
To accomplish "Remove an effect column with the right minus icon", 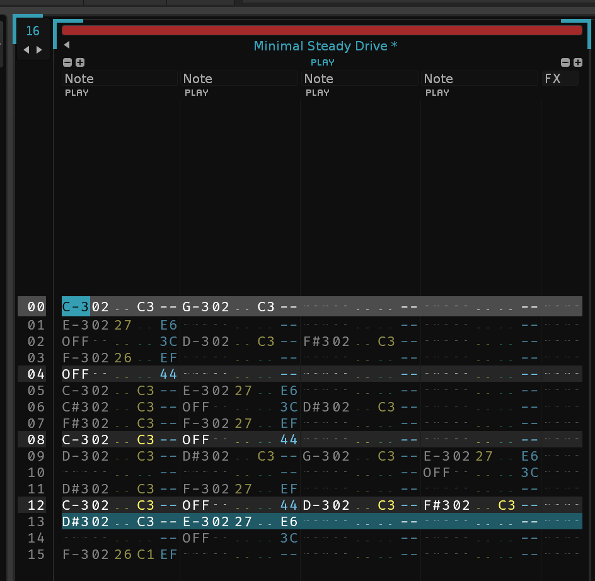I will 565,62.
